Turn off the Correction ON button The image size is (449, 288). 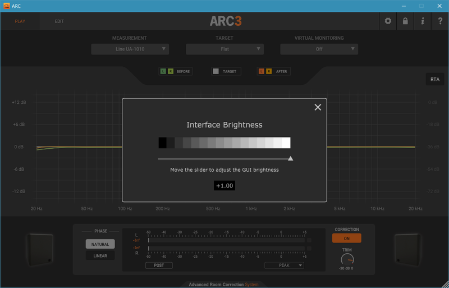coord(347,238)
